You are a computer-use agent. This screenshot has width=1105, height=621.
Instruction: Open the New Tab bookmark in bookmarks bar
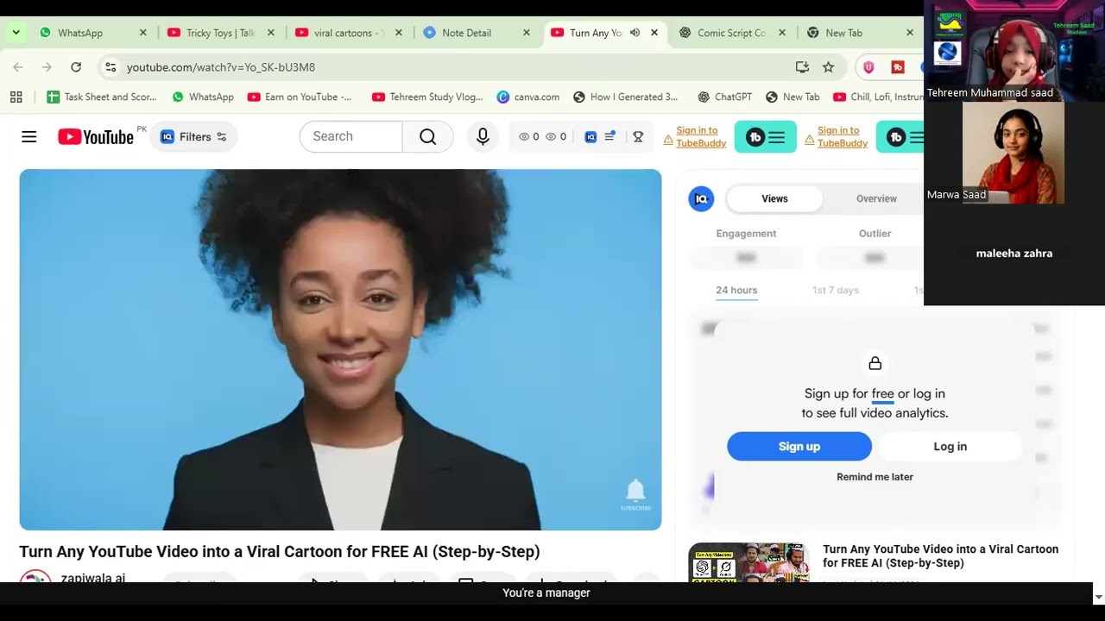(x=792, y=97)
